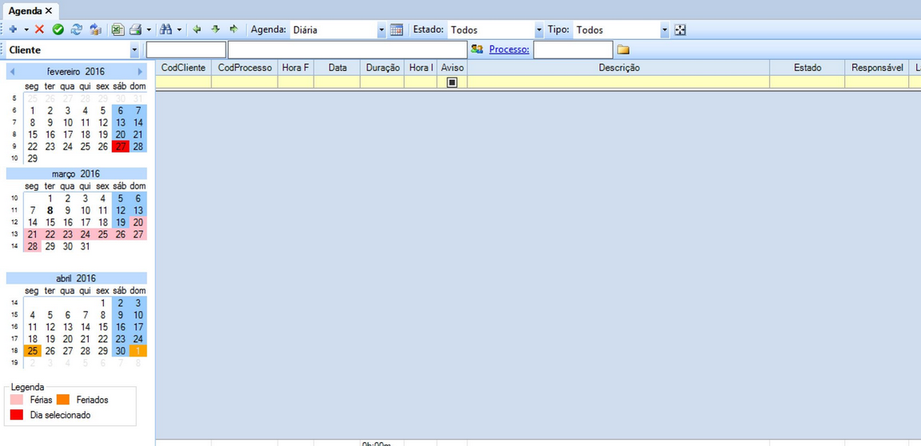Click the printer icon

point(136,30)
